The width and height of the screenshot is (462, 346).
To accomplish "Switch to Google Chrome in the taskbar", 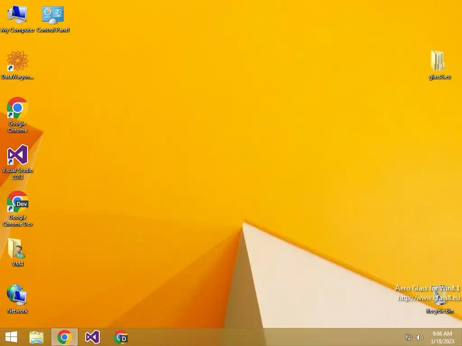I will 65,337.
